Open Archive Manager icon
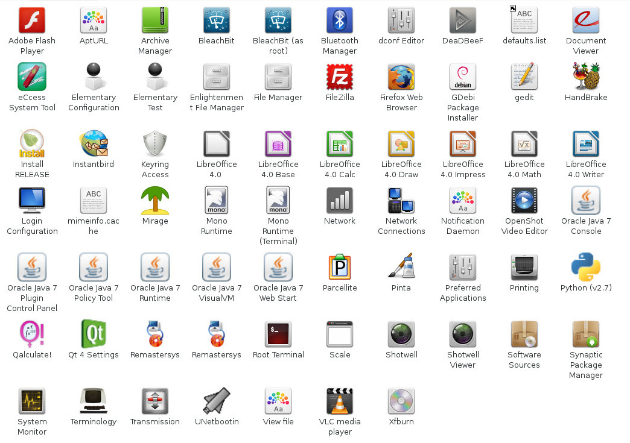The height and width of the screenshot is (443, 630). coord(155,20)
